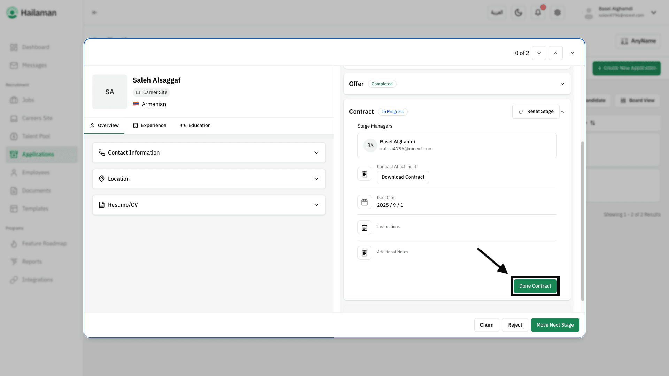This screenshot has height=376, width=669.
Task: Click the Instructions clipboard icon
Action: (x=364, y=227)
